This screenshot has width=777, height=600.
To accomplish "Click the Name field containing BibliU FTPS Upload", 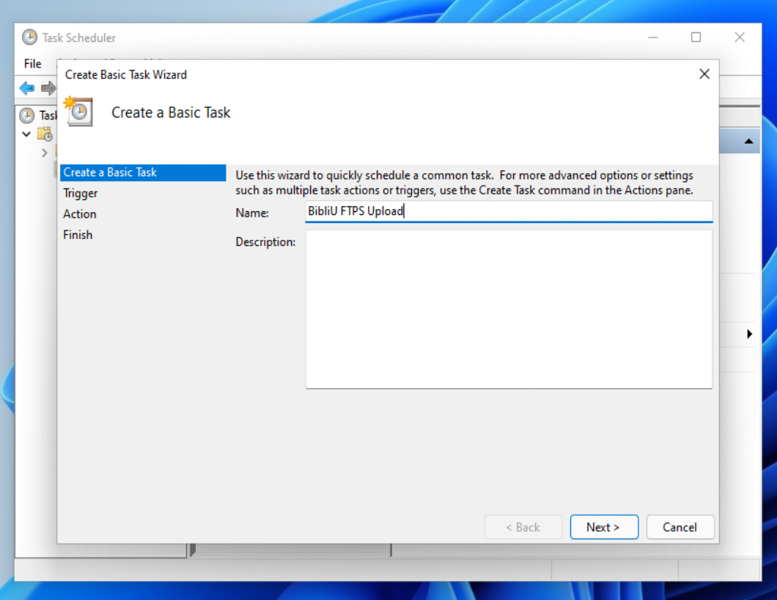I will tap(508, 212).
